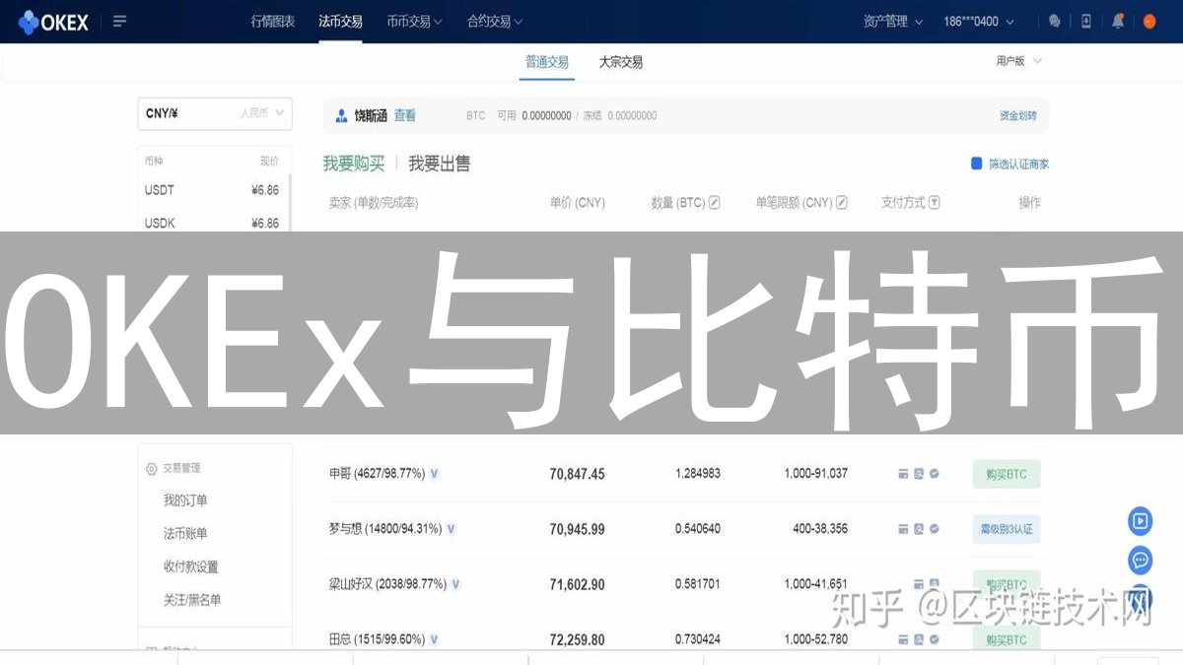This screenshot has width=1183, height=665.
Task: Expand the 资产管理 dropdown
Action: [x=893, y=21]
